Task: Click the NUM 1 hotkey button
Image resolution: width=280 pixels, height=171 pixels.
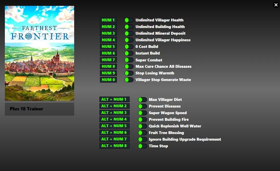Action: pos(108,20)
